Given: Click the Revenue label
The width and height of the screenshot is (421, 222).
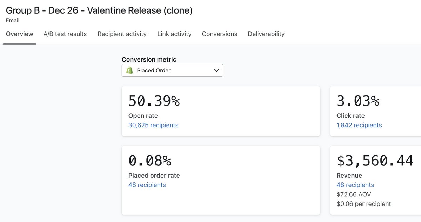Looking at the screenshot, I should [x=349, y=176].
